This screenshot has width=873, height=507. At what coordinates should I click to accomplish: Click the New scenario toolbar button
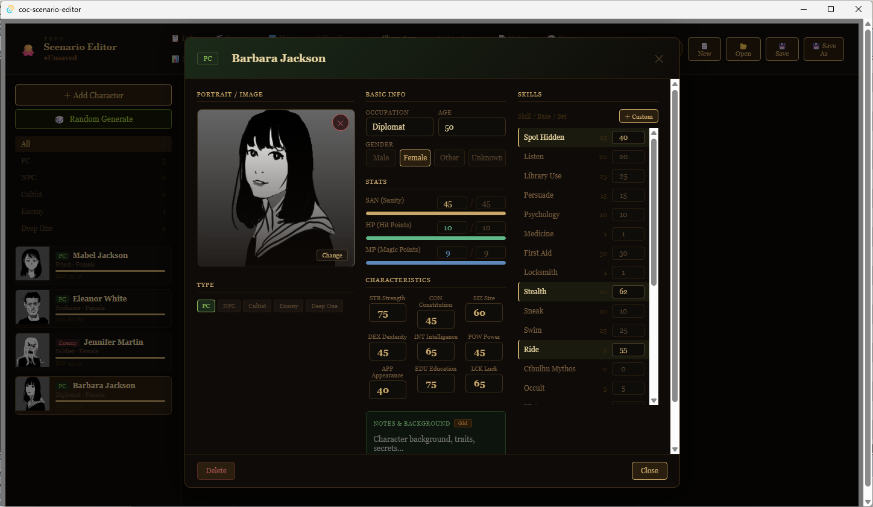click(704, 49)
